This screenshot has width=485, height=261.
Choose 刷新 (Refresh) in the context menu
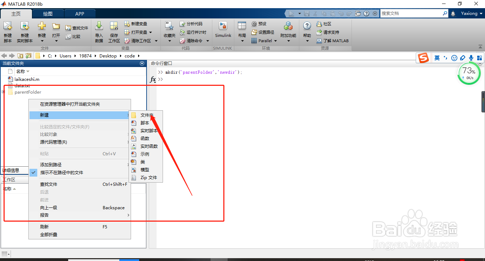pos(80,227)
